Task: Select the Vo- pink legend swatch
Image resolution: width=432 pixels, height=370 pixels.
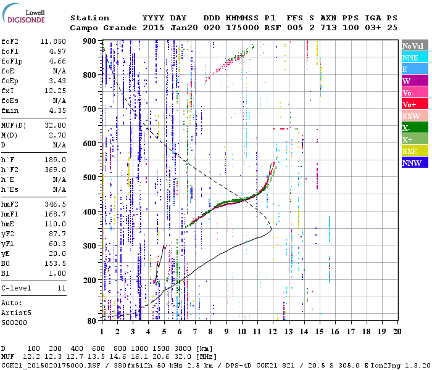Action: (x=415, y=92)
